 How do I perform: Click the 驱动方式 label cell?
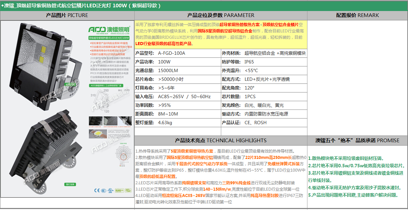(231, 114)
